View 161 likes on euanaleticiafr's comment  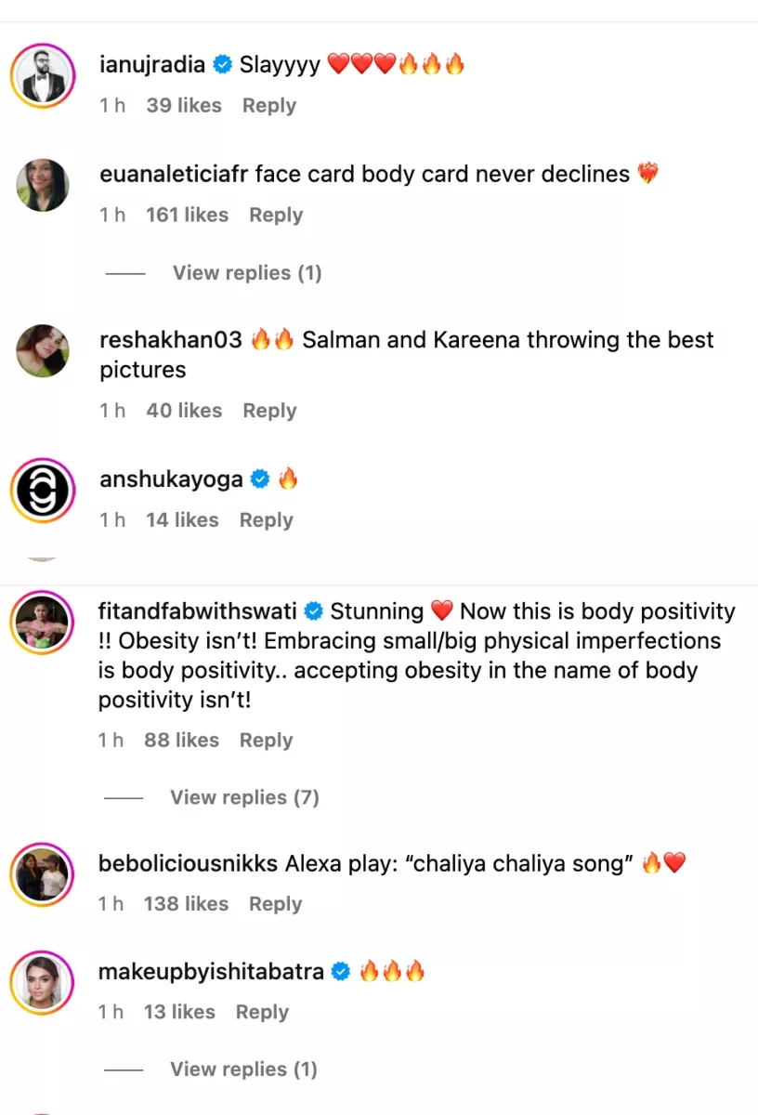coord(187,215)
